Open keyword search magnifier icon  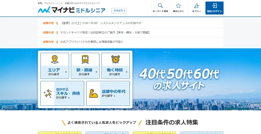[160, 6]
